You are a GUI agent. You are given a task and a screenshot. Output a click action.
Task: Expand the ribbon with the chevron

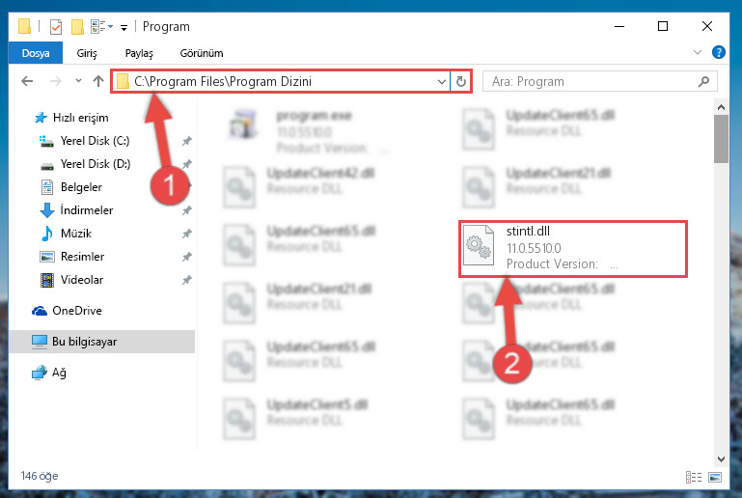coord(697,52)
